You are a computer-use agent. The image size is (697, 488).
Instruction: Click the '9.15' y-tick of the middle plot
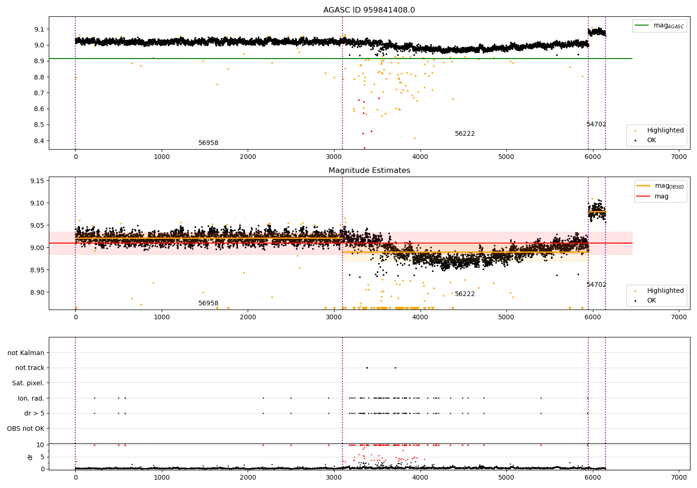37,181
